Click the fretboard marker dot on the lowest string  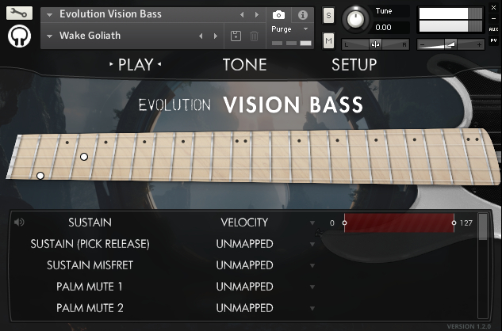pos(40,176)
